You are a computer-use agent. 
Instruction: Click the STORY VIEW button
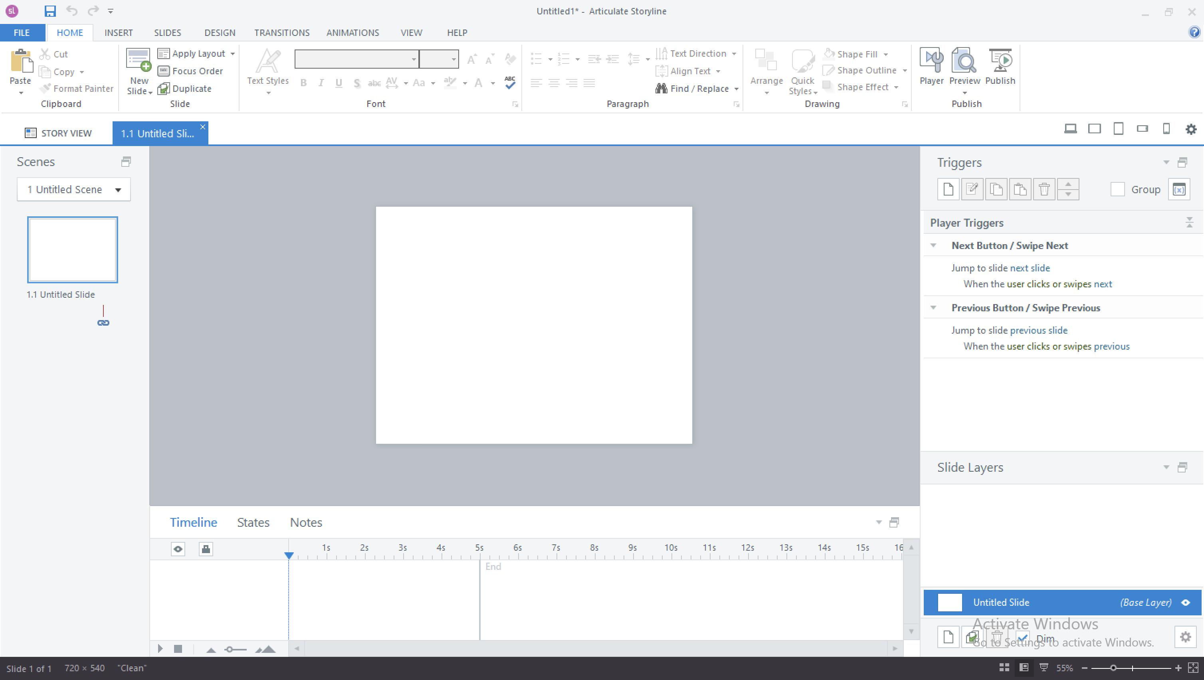click(58, 133)
